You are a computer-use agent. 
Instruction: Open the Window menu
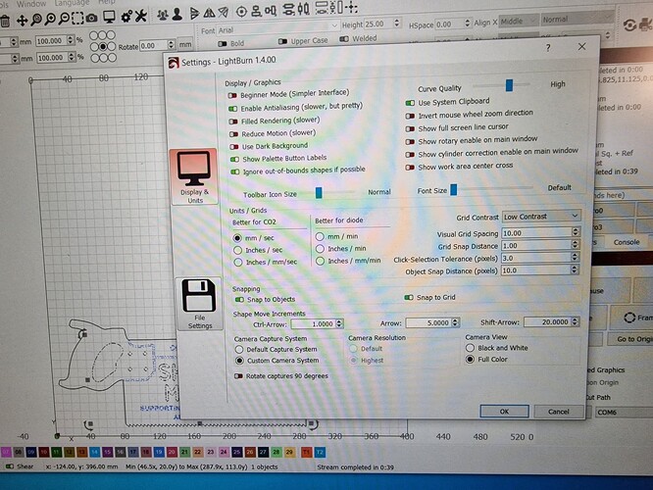(31, 4)
